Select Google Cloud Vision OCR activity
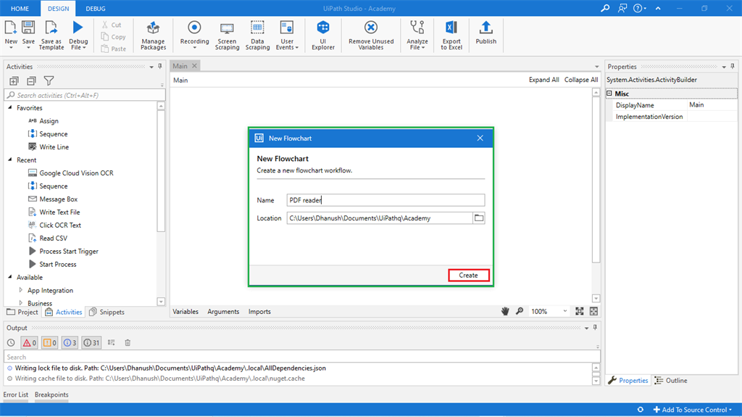 71,173
